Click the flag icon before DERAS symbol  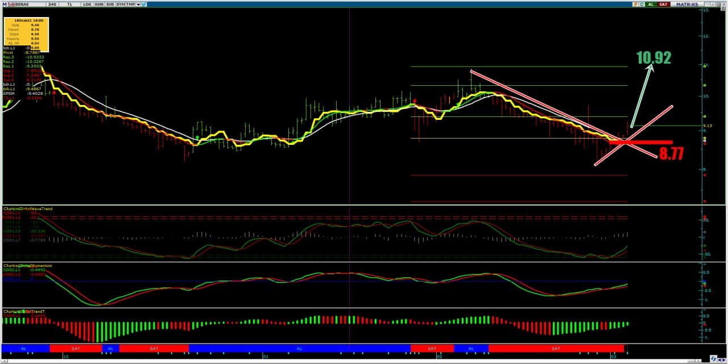pyautogui.click(x=11, y=4)
